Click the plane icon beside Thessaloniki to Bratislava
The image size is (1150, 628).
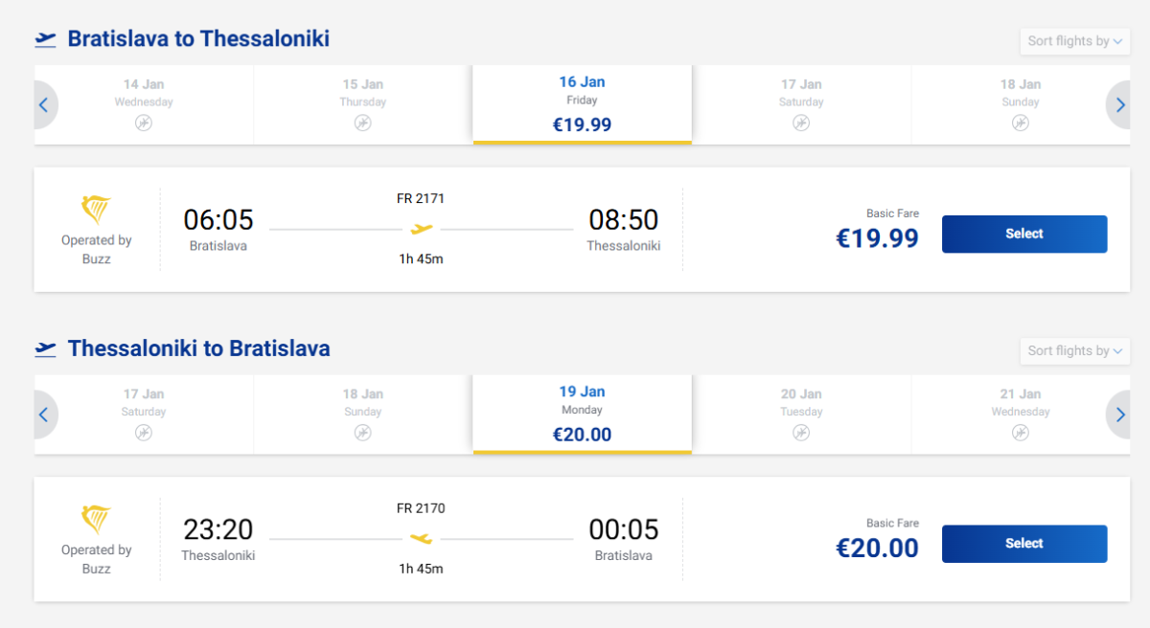point(46,348)
